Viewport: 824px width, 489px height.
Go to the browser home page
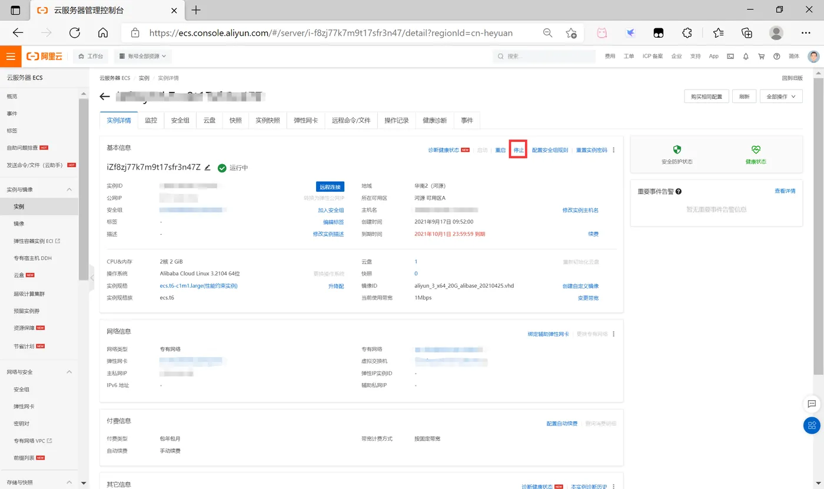103,33
